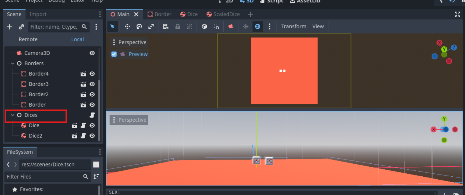Viewport: 465px width, 195px height.
Task: Open Dice2 in editor via scene icon
Action: pos(74,136)
